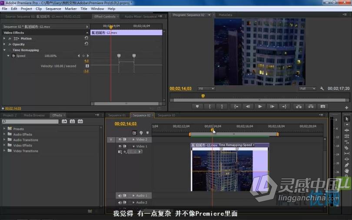Image resolution: width=352 pixels, height=220 pixels.
Task: Open the Program monitor settings wrench
Action: pos(322,89)
